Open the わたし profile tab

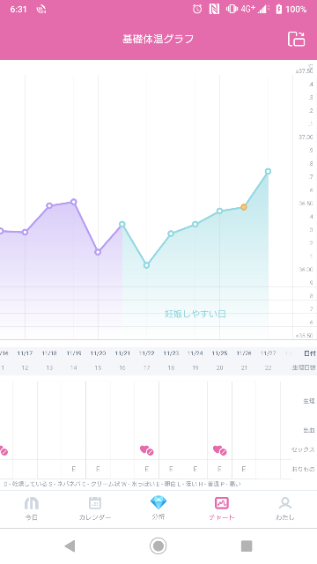click(285, 508)
